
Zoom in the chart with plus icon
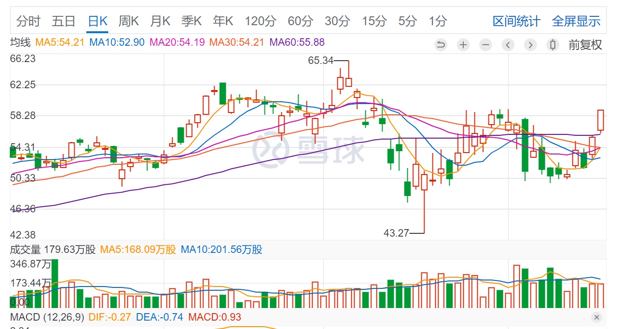(x=463, y=45)
